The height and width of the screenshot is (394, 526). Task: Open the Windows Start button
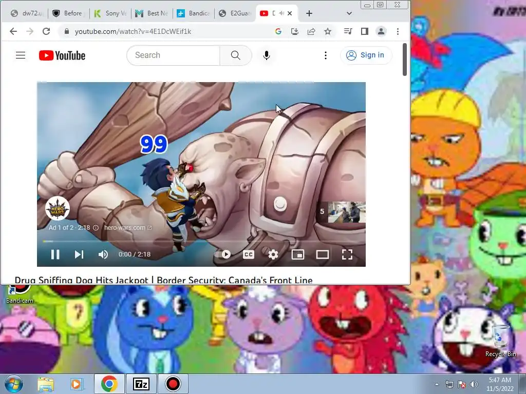pos(14,384)
